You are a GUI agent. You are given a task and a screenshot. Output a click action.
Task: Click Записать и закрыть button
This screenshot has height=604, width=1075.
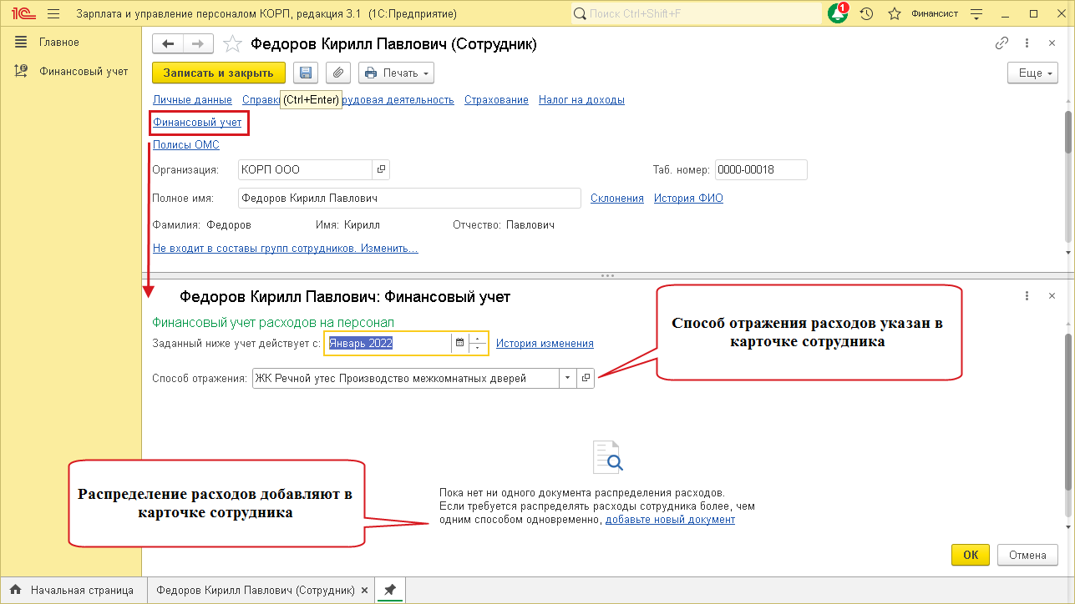click(218, 73)
